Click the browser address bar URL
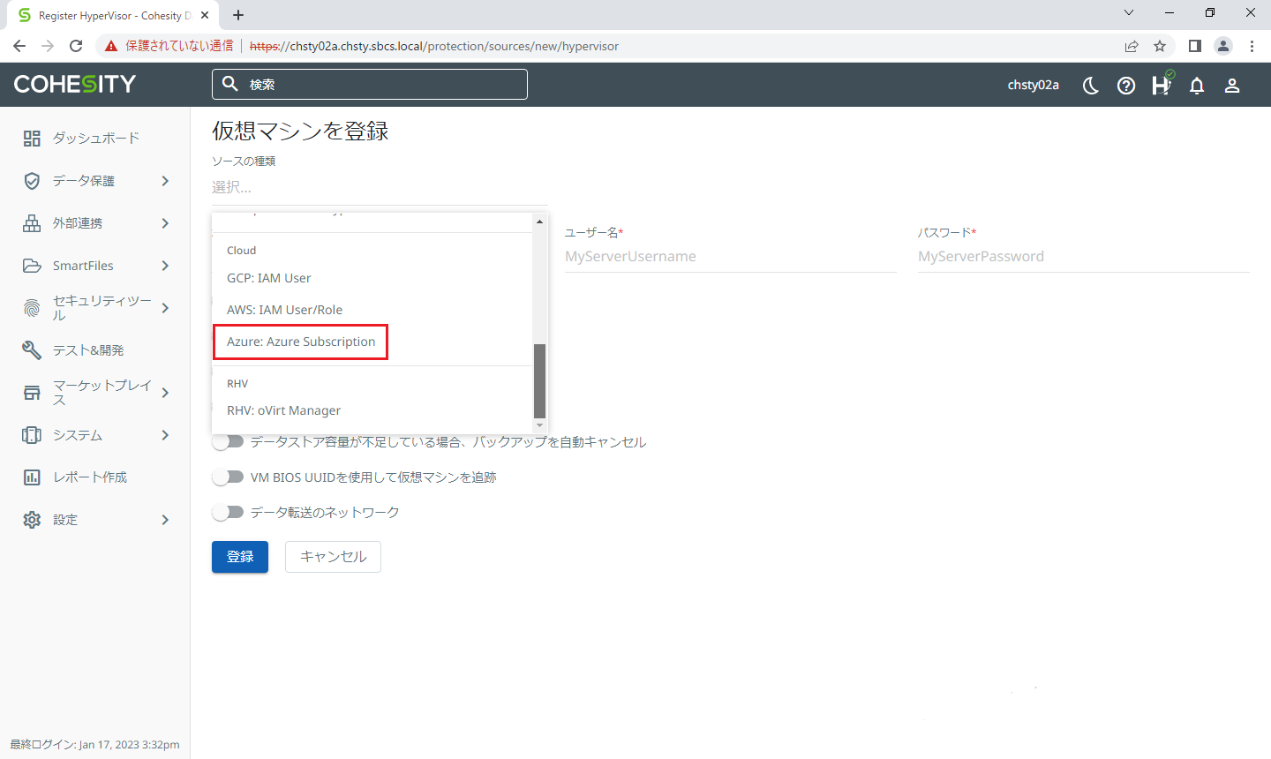 tap(434, 46)
